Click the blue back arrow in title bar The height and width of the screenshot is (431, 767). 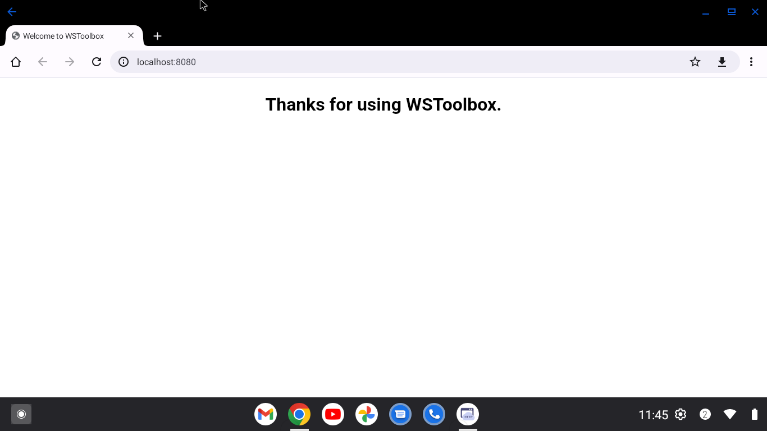12,12
